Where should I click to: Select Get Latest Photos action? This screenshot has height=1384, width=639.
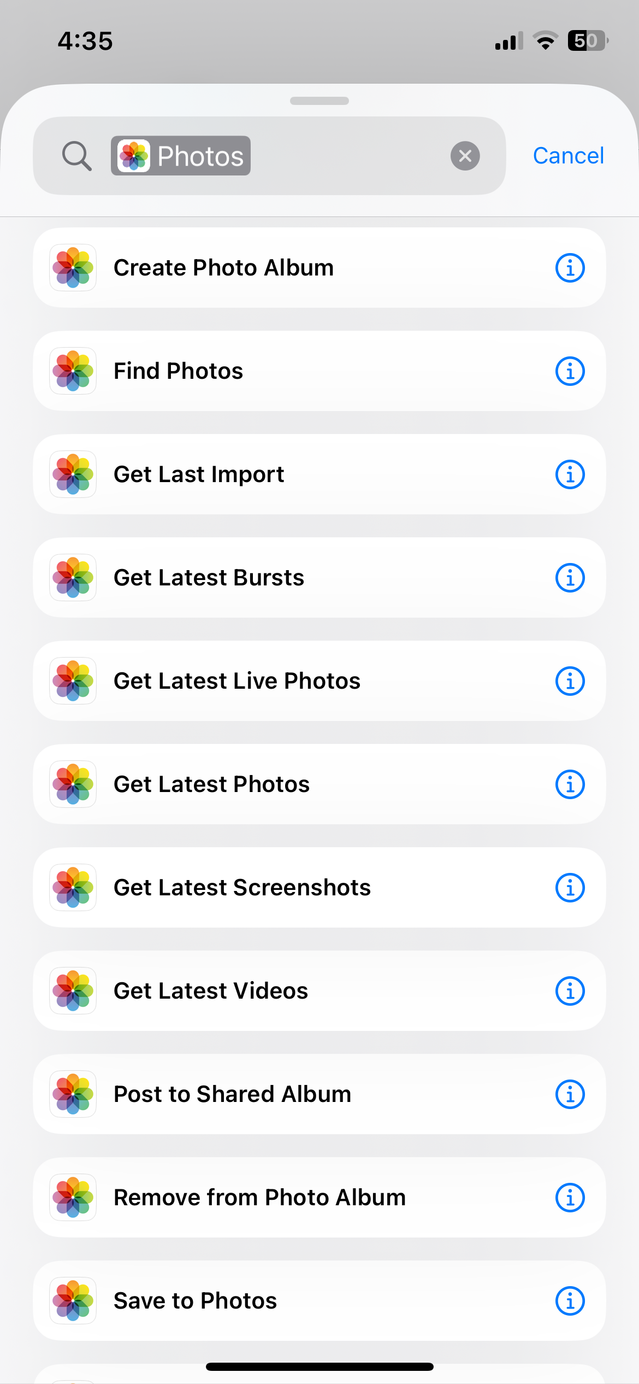pos(212,784)
